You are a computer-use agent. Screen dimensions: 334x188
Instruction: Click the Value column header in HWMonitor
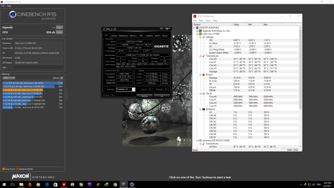(240, 25)
